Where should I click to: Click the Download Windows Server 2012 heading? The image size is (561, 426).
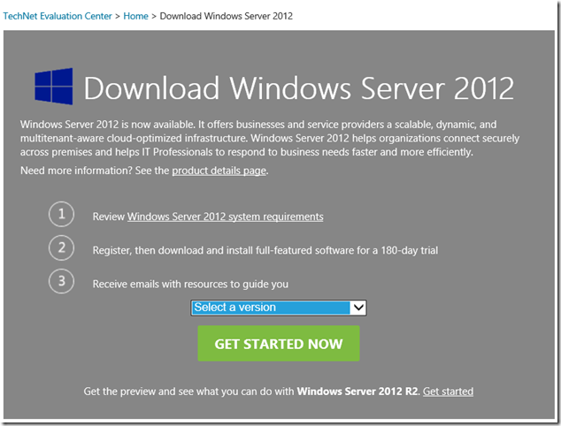tap(299, 87)
